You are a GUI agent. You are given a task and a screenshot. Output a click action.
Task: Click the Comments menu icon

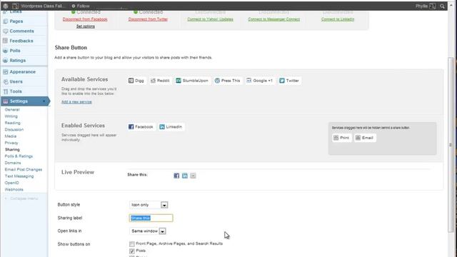click(x=5, y=31)
